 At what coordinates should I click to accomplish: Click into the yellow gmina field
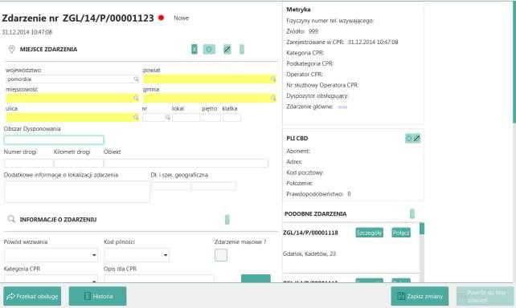[209, 98]
